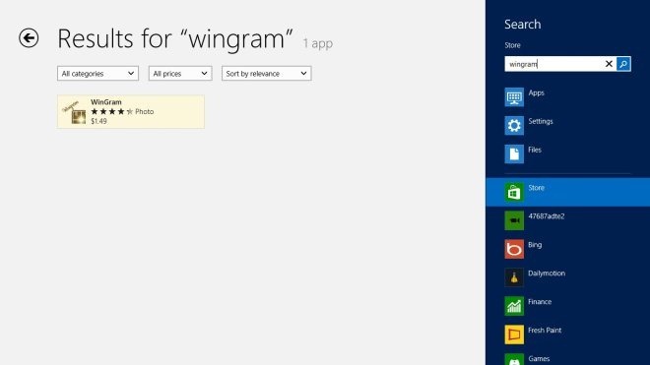Select the Settings gear search scope

coord(514,126)
